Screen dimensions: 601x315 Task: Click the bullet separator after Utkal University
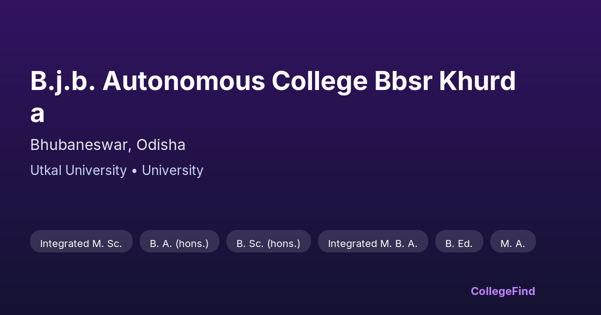tap(134, 170)
